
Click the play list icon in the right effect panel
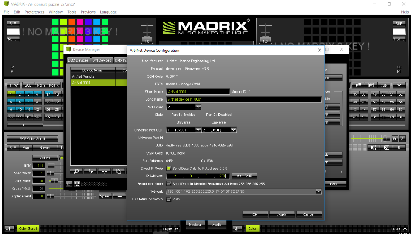point(373,148)
